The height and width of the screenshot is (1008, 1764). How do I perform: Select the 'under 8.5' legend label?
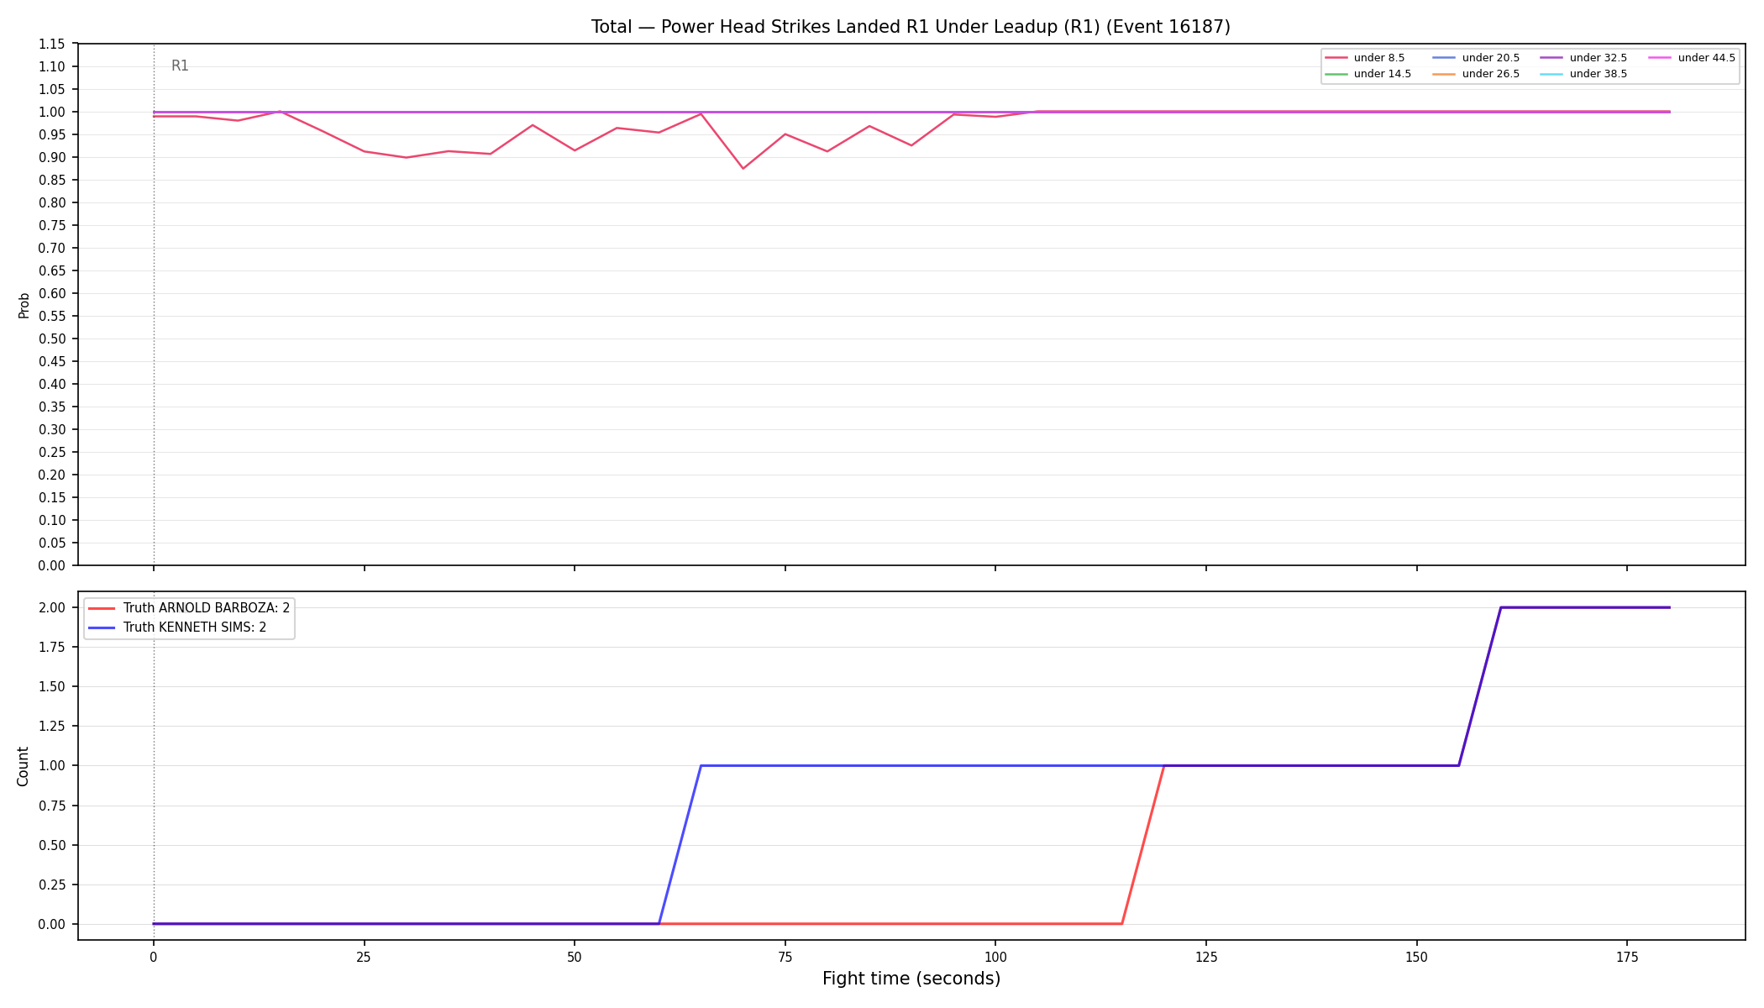(1379, 58)
